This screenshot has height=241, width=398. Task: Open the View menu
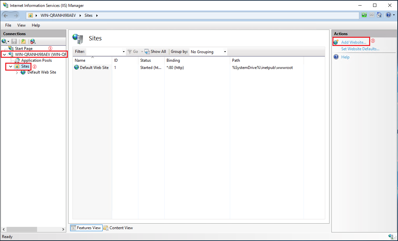pyautogui.click(x=21, y=25)
